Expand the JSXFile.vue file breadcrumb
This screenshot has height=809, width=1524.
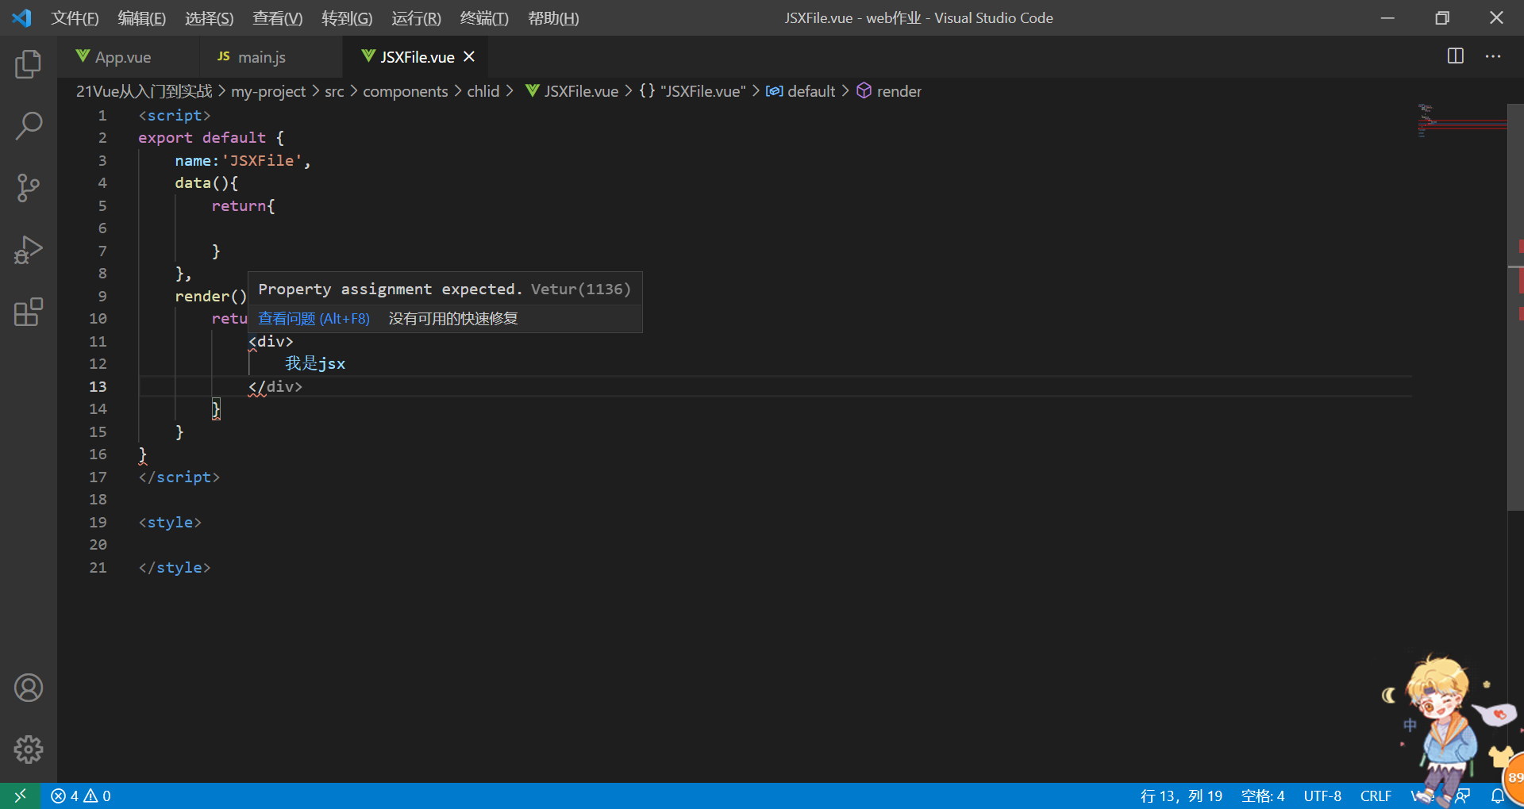click(571, 91)
